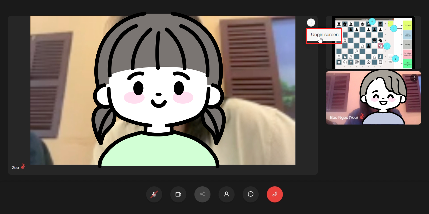Open the chat messages icon

coord(251,194)
